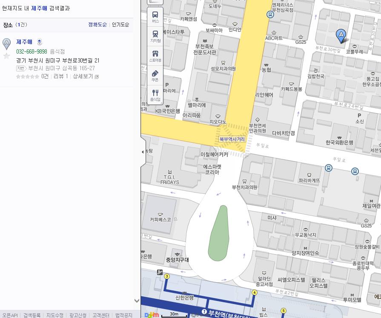
Task: Open 지도수정 link in the footer
Action: (55, 315)
